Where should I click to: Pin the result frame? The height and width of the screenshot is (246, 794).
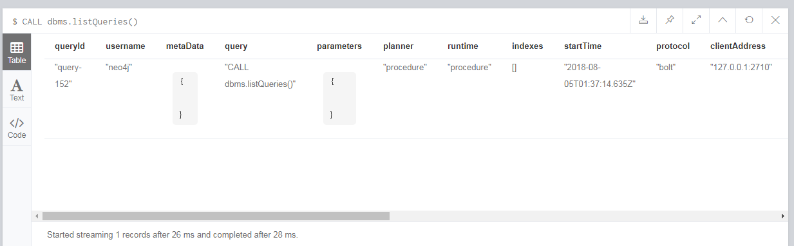pos(669,20)
